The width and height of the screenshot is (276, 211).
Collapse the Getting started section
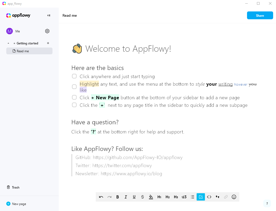click(x=8, y=43)
